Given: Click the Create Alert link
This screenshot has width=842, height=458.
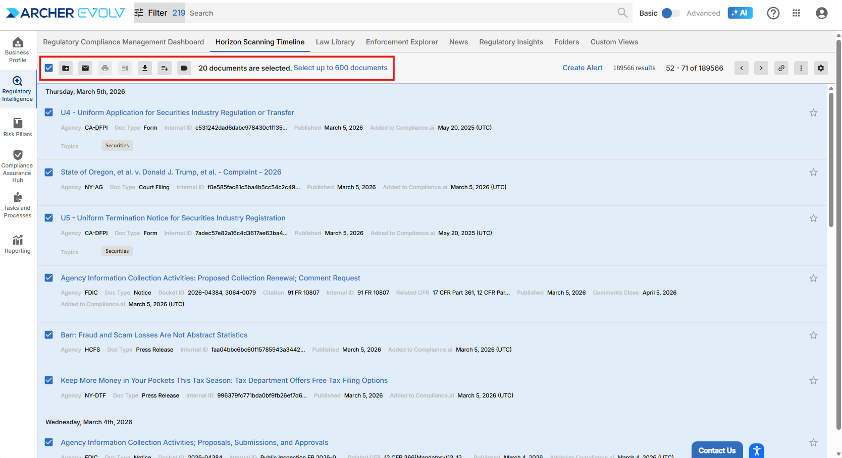Looking at the screenshot, I should 582,68.
